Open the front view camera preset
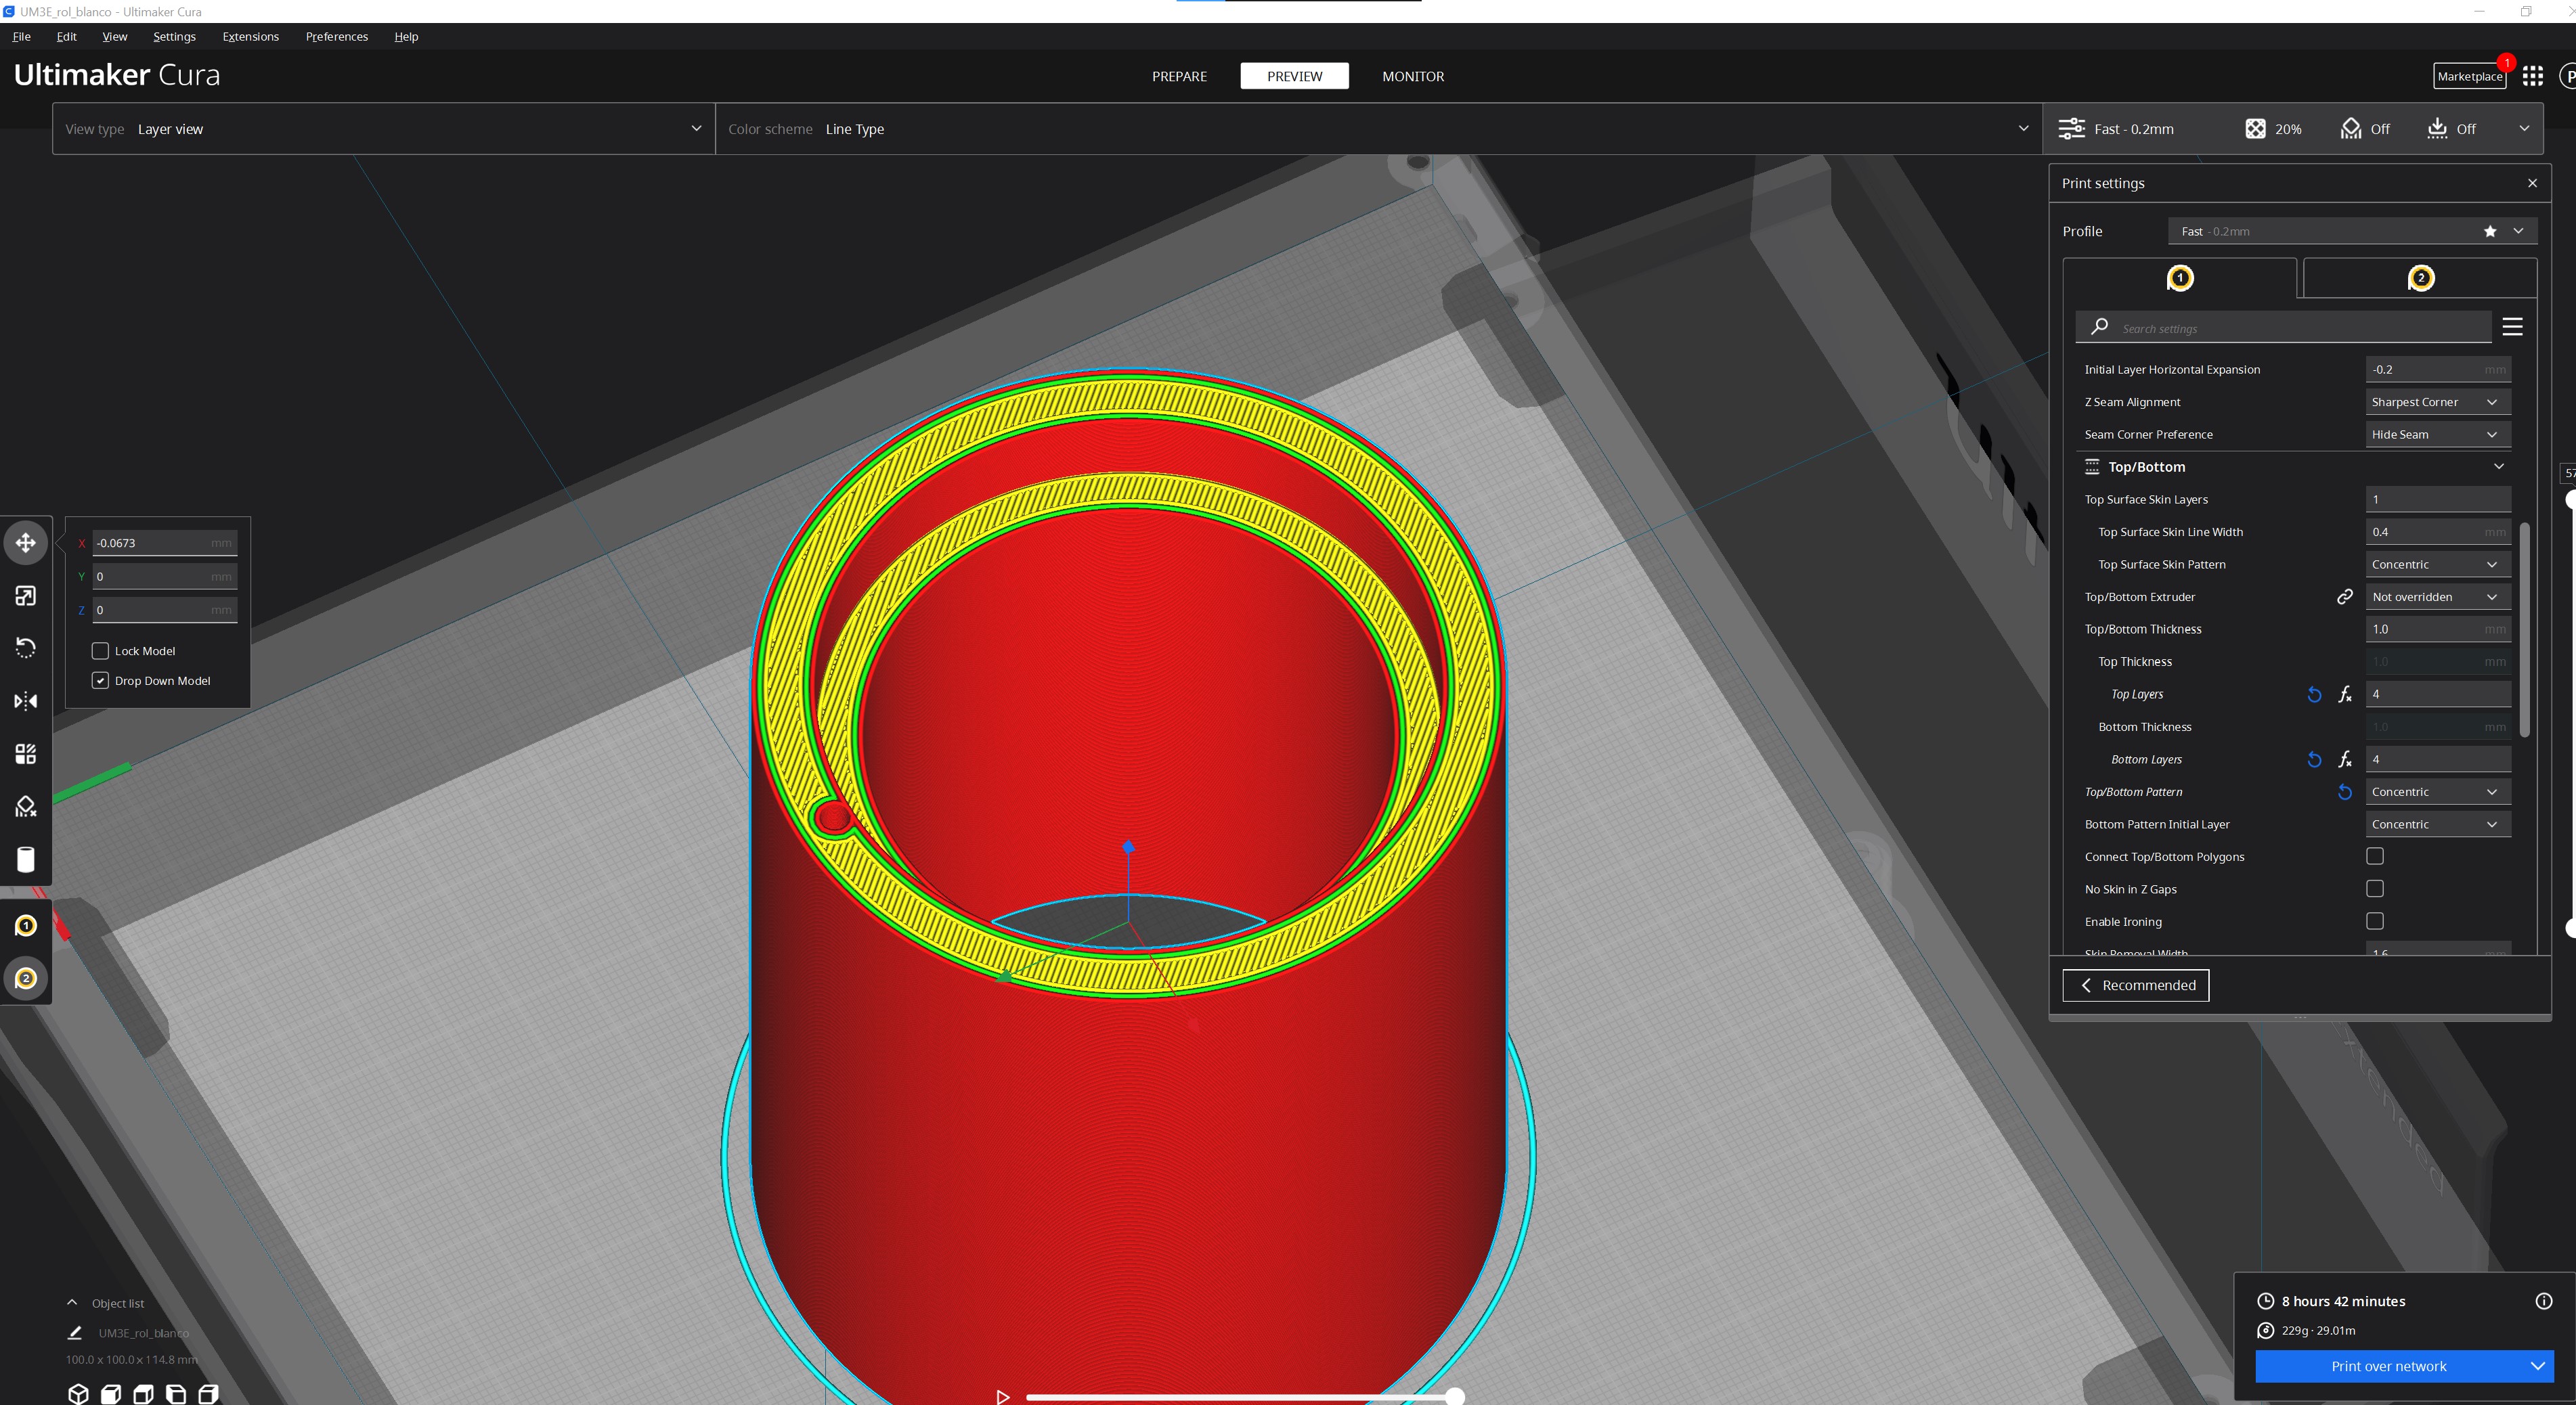2576x1405 pixels. click(x=110, y=1393)
